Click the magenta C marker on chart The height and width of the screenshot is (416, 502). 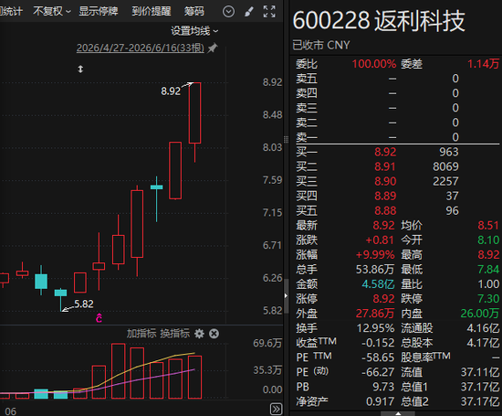(99, 318)
